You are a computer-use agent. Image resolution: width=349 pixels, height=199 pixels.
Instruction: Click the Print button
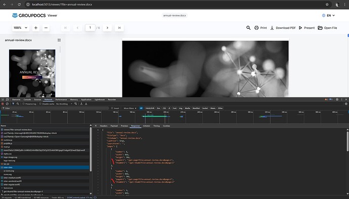point(260,28)
